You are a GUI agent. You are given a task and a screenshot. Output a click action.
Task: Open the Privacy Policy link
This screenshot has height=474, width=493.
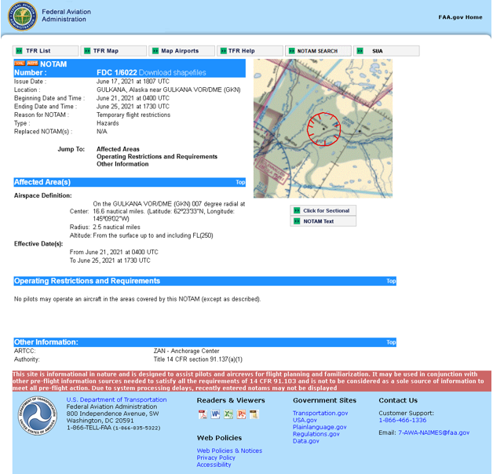(216, 458)
